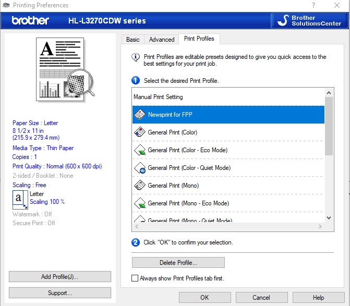Choose General Print (Mono - Eco Mode) text
The width and height of the screenshot is (350, 306).
[188, 203]
